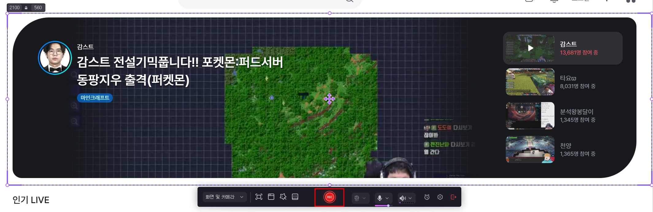Click the 인기 LIVE section heading

point(31,200)
